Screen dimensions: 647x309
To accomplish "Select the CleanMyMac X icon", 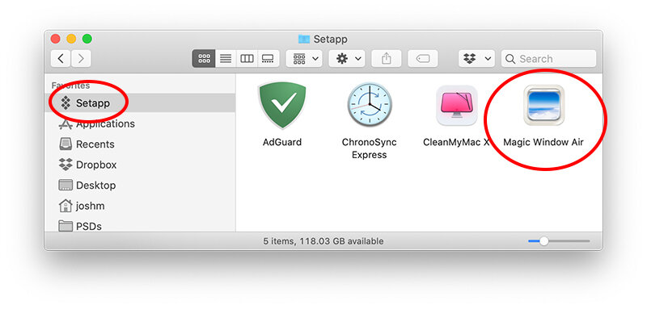I will point(457,106).
